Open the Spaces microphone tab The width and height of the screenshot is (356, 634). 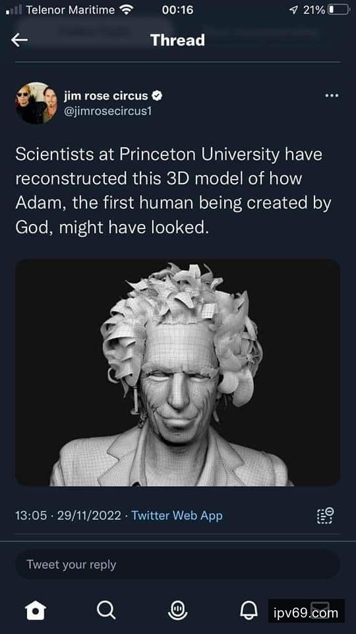(177, 610)
